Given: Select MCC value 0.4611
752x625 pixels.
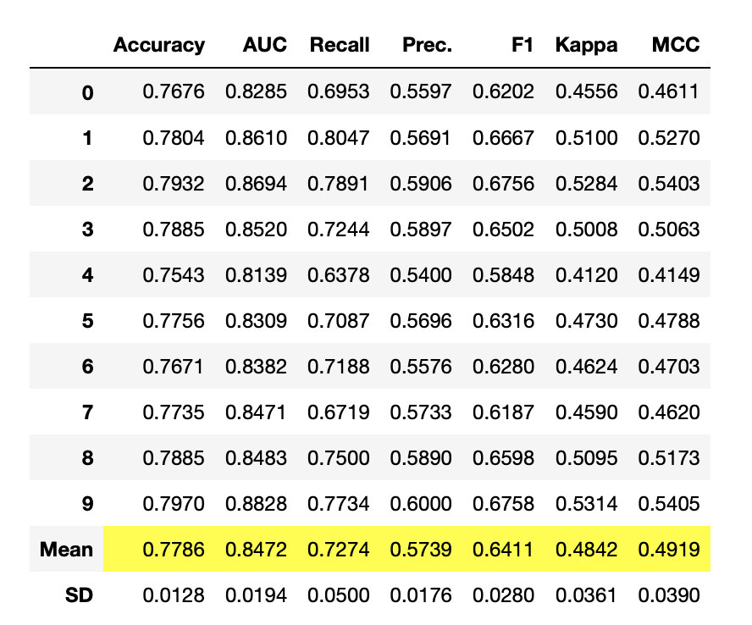Looking at the screenshot, I should 668,91.
